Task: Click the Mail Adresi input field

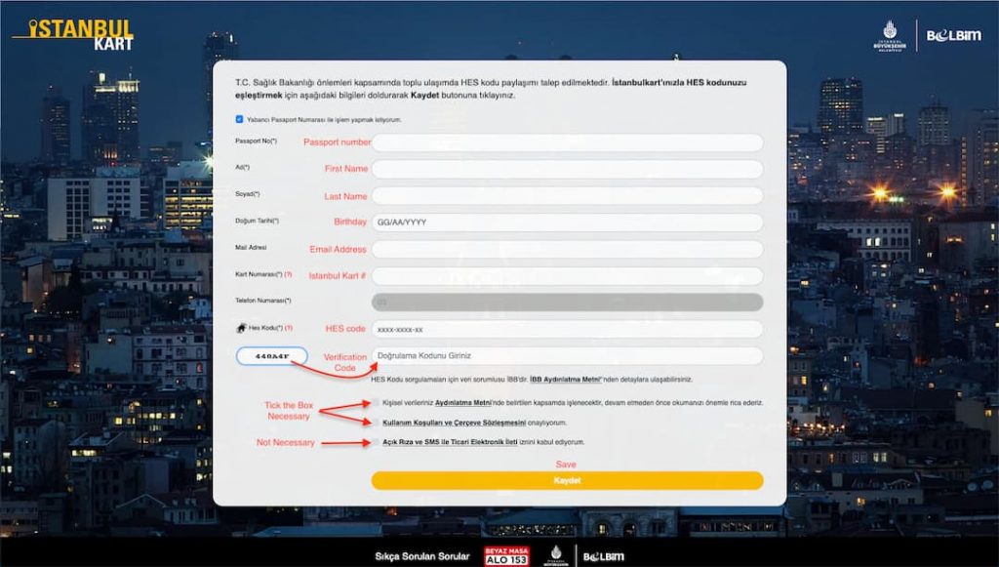Action: pyautogui.click(x=567, y=249)
